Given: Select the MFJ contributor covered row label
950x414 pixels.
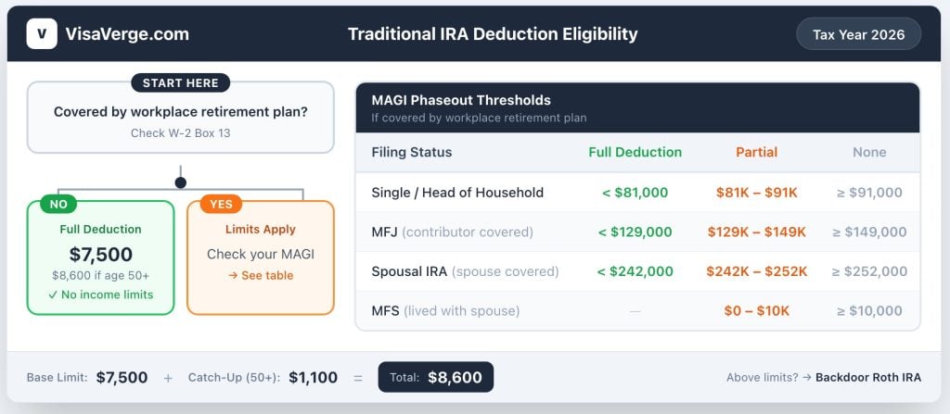Looking at the screenshot, I should [x=452, y=232].
